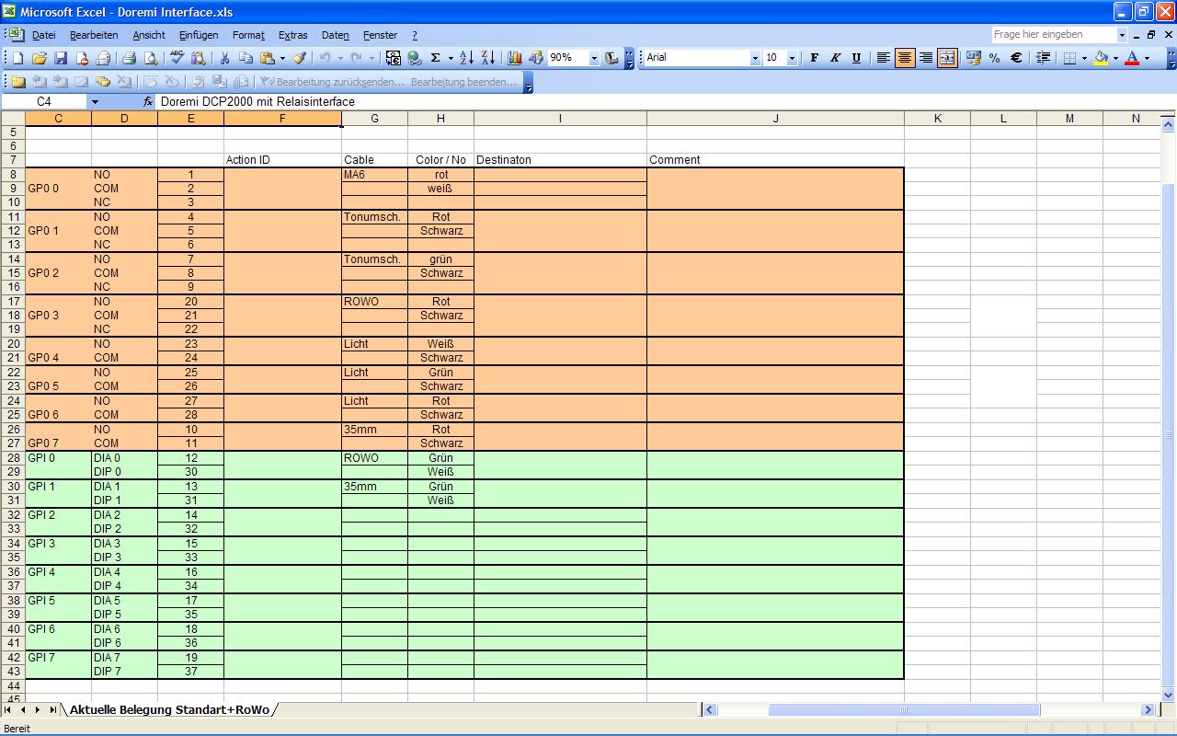This screenshot has height=736, width=1177.
Task: Launch the Chart Wizard icon
Action: tap(515, 58)
